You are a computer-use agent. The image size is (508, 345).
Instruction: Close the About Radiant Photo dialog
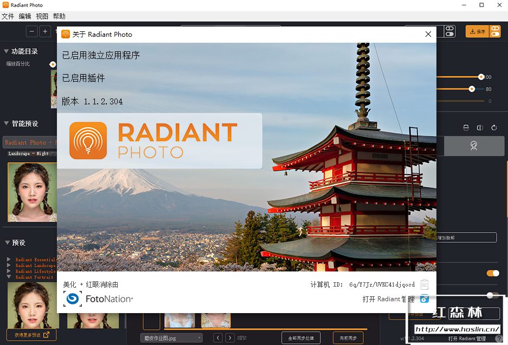pos(428,34)
